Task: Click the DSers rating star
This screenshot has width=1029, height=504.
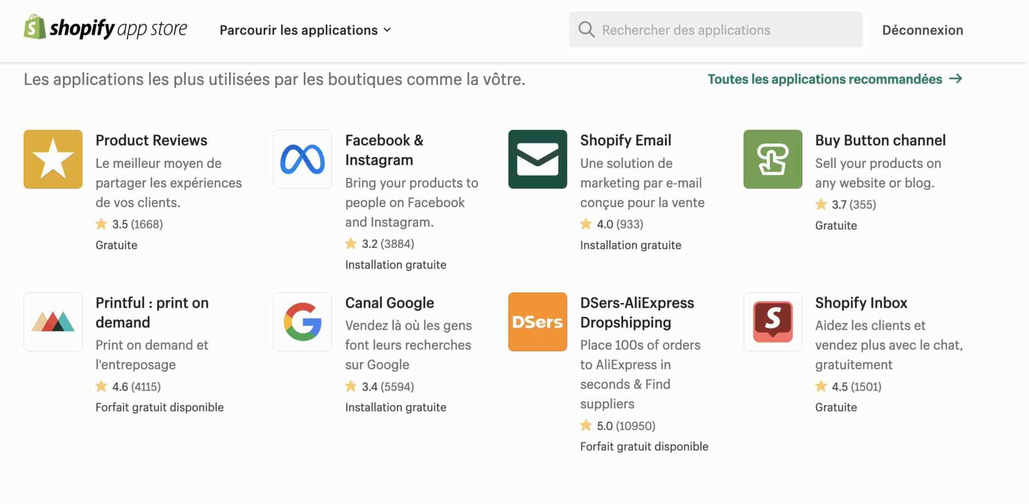Action: (586, 425)
